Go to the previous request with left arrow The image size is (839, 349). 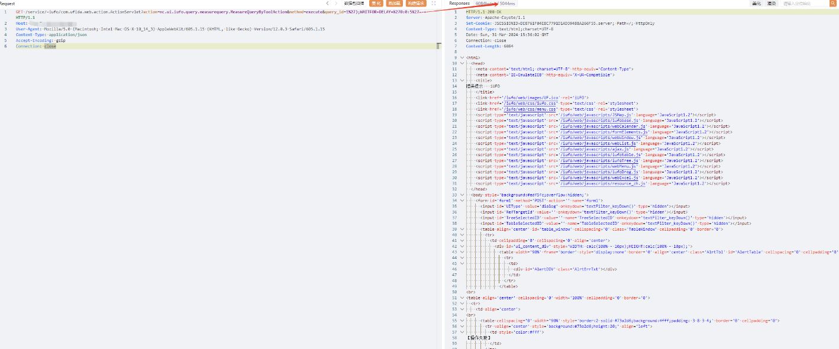(328, 4)
